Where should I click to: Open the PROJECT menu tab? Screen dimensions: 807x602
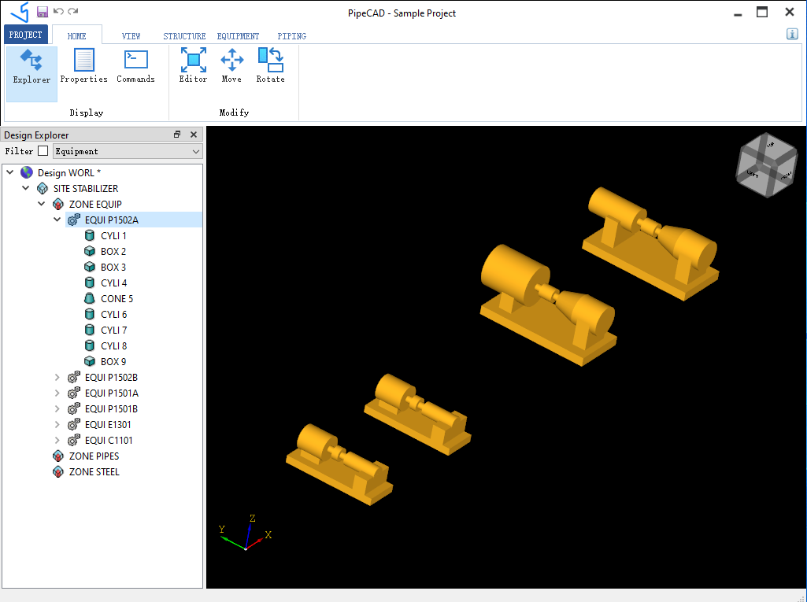click(x=26, y=35)
